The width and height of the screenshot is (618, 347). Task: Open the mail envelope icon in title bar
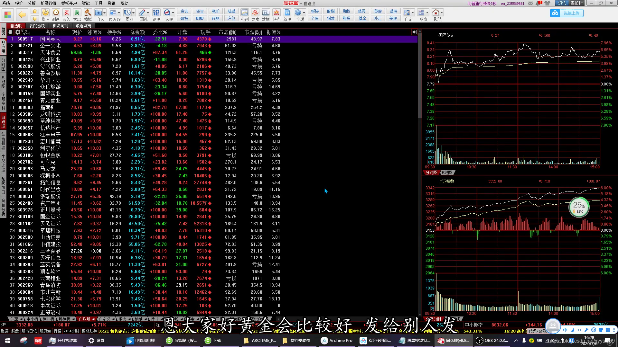[x=530, y=3]
